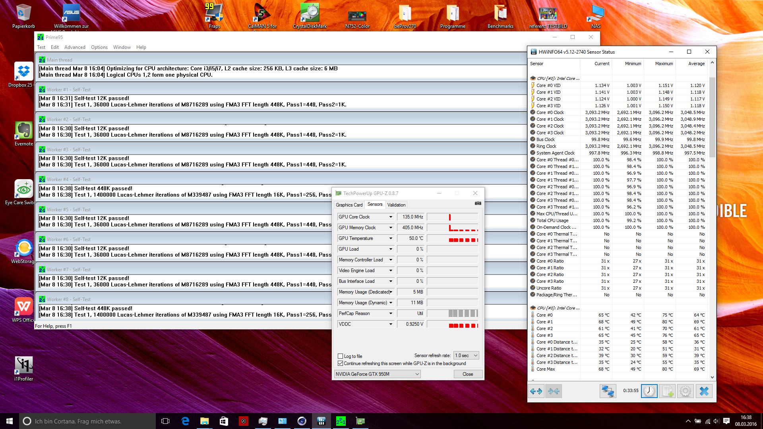
Task: Open NVIDIA GeForce GTX 950M selector
Action: coord(377,374)
